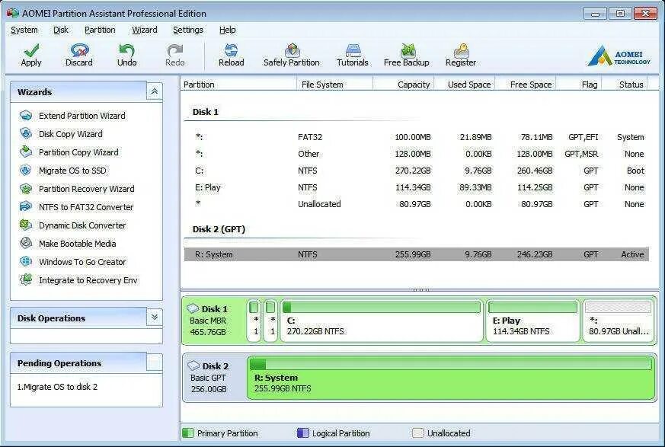Start Migrate OS to SSD link
Image resolution: width=665 pixels, height=447 pixels.
(72, 171)
